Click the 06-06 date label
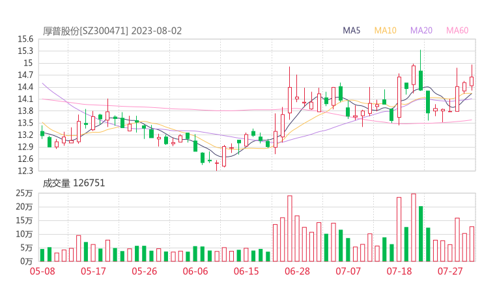The height and width of the screenshot is (286, 482). point(195,271)
